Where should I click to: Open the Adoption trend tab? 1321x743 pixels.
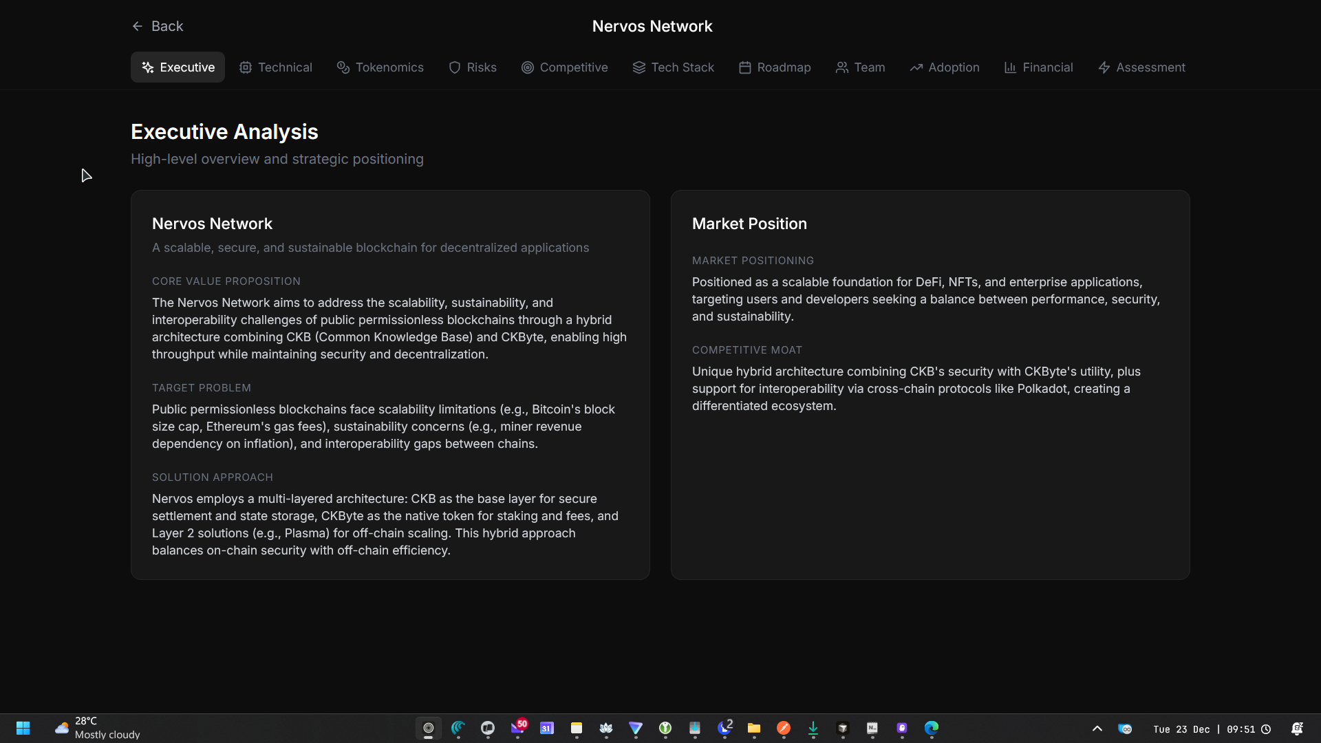[944, 67]
